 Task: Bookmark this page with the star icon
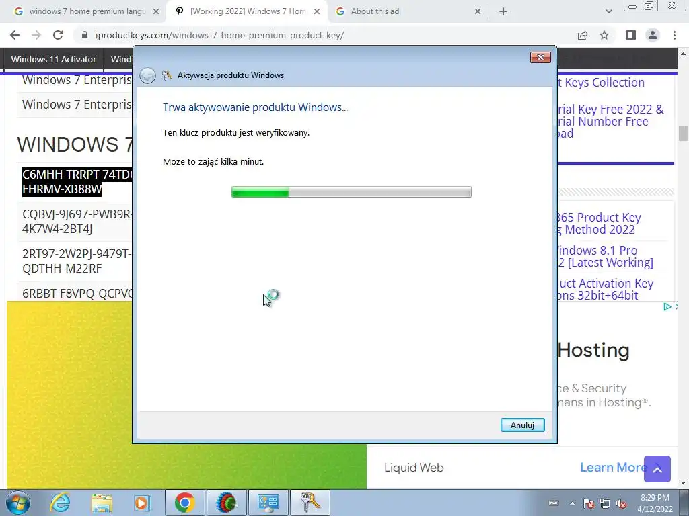coord(604,35)
